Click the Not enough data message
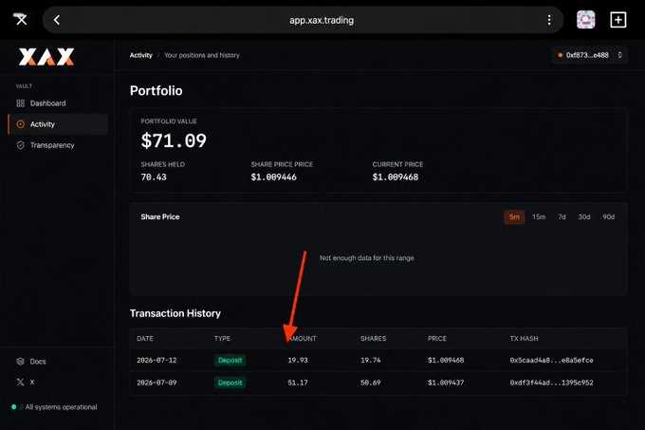Screen dimensions: 645x430 tap(366, 258)
